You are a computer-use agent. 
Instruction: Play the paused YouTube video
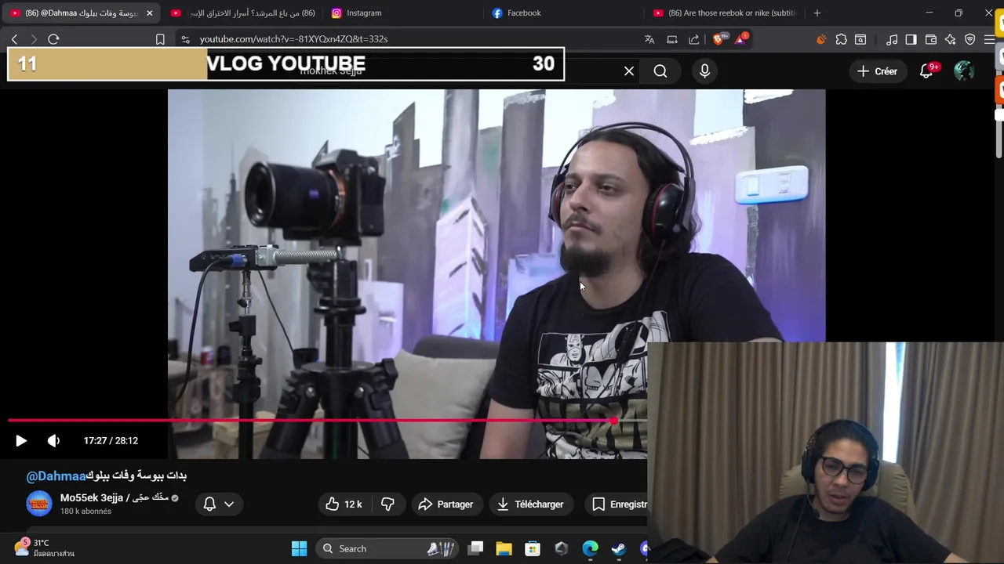pos(21,441)
